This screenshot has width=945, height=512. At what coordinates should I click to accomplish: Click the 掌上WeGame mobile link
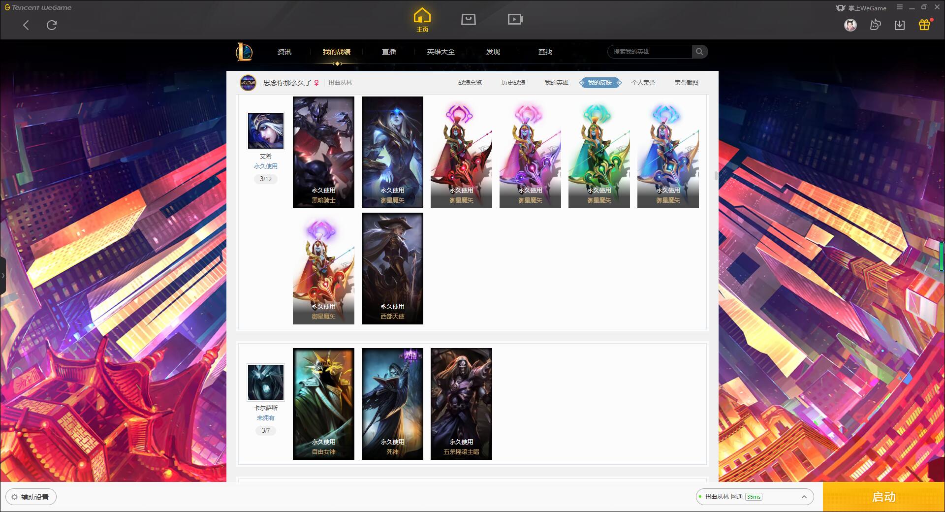(861, 8)
